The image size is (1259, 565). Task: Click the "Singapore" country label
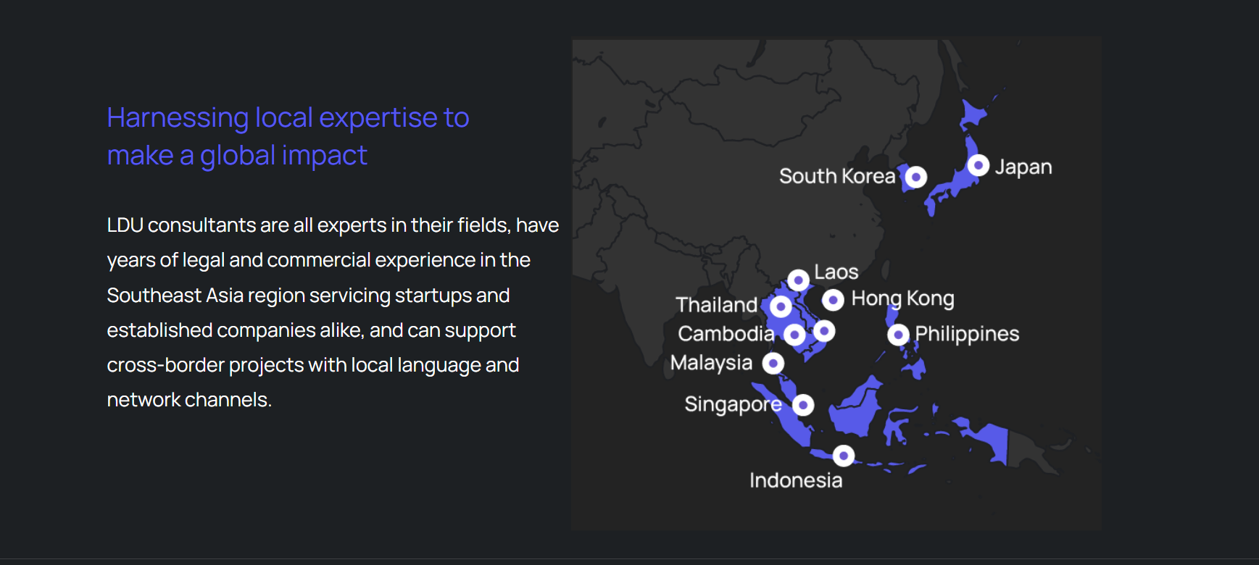732,404
